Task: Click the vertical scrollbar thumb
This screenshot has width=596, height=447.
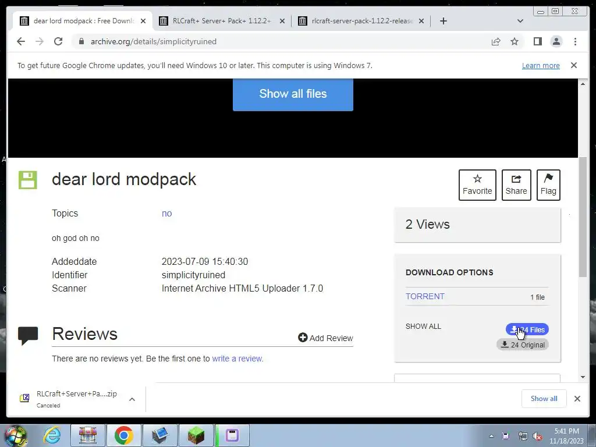Action: 583,217
